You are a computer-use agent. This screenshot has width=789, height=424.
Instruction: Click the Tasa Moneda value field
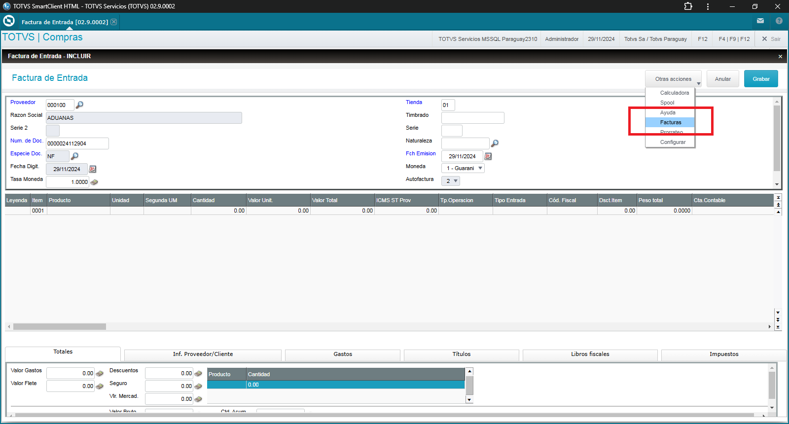point(68,182)
